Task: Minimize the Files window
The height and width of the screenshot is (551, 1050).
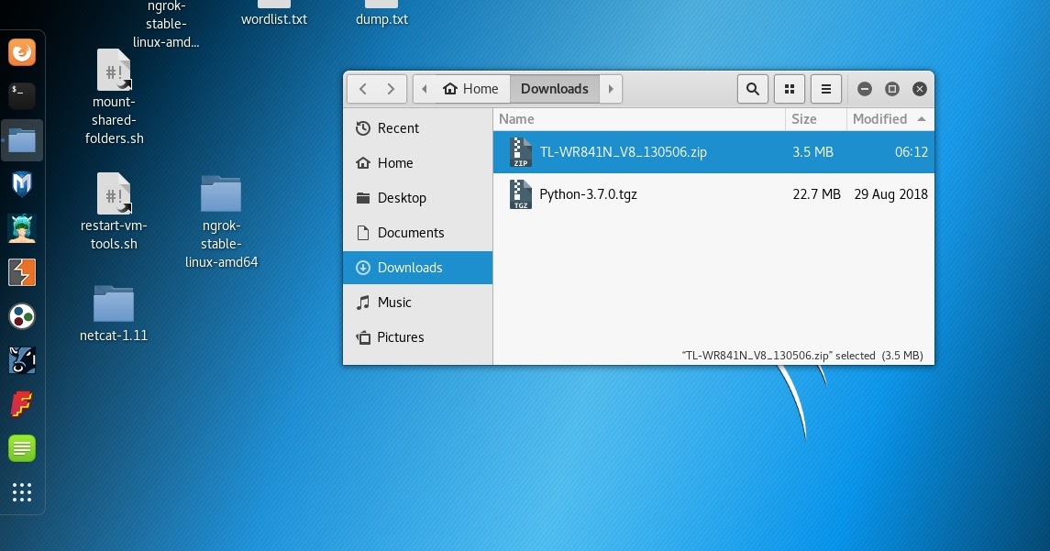Action: [x=865, y=89]
